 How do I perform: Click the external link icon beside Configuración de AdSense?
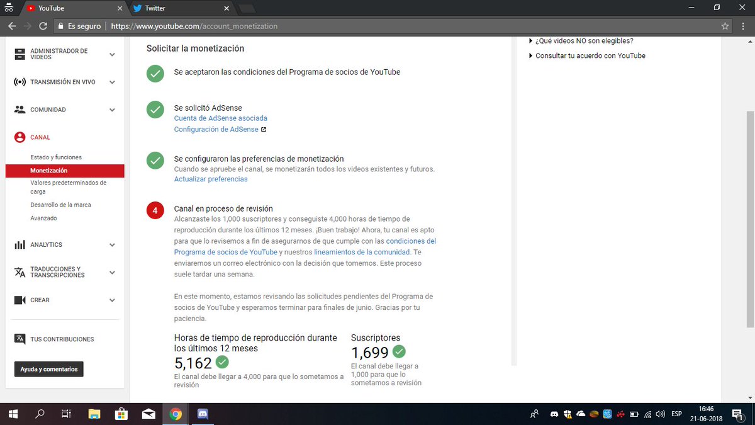click(x=264, y=130)
